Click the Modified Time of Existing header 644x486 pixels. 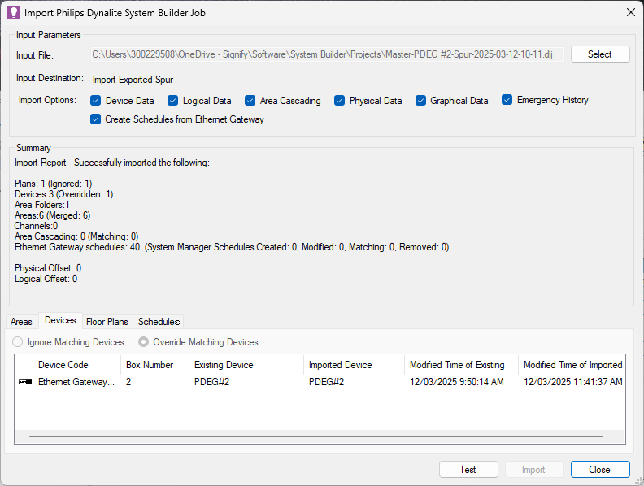point(457,365)
